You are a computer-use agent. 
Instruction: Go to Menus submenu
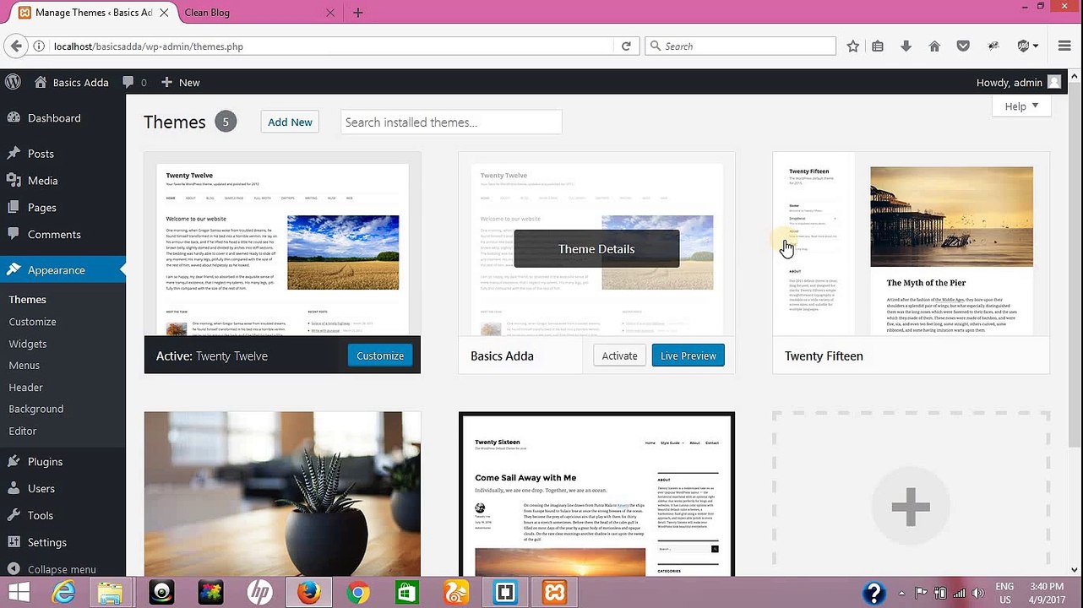(x=24, y=366)
